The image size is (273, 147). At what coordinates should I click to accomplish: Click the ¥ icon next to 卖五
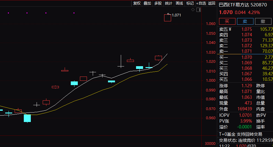coord(230,29)
